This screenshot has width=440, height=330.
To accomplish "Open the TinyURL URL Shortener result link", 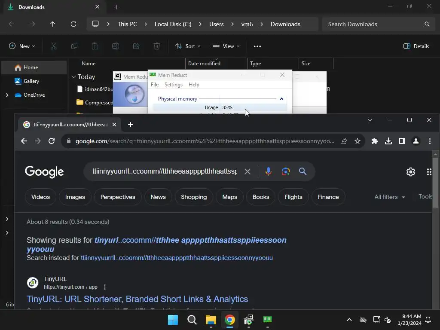I will click(x=137, y=299).
